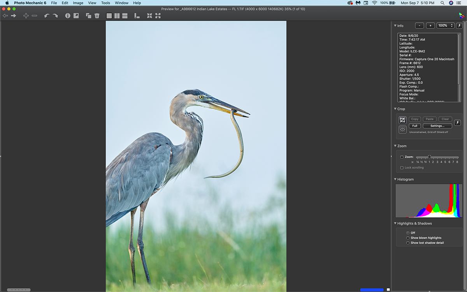The height and width of the screenshot is (292, 467).
Task: Enable the Zoom checkbox
Action: coord(402,157)
